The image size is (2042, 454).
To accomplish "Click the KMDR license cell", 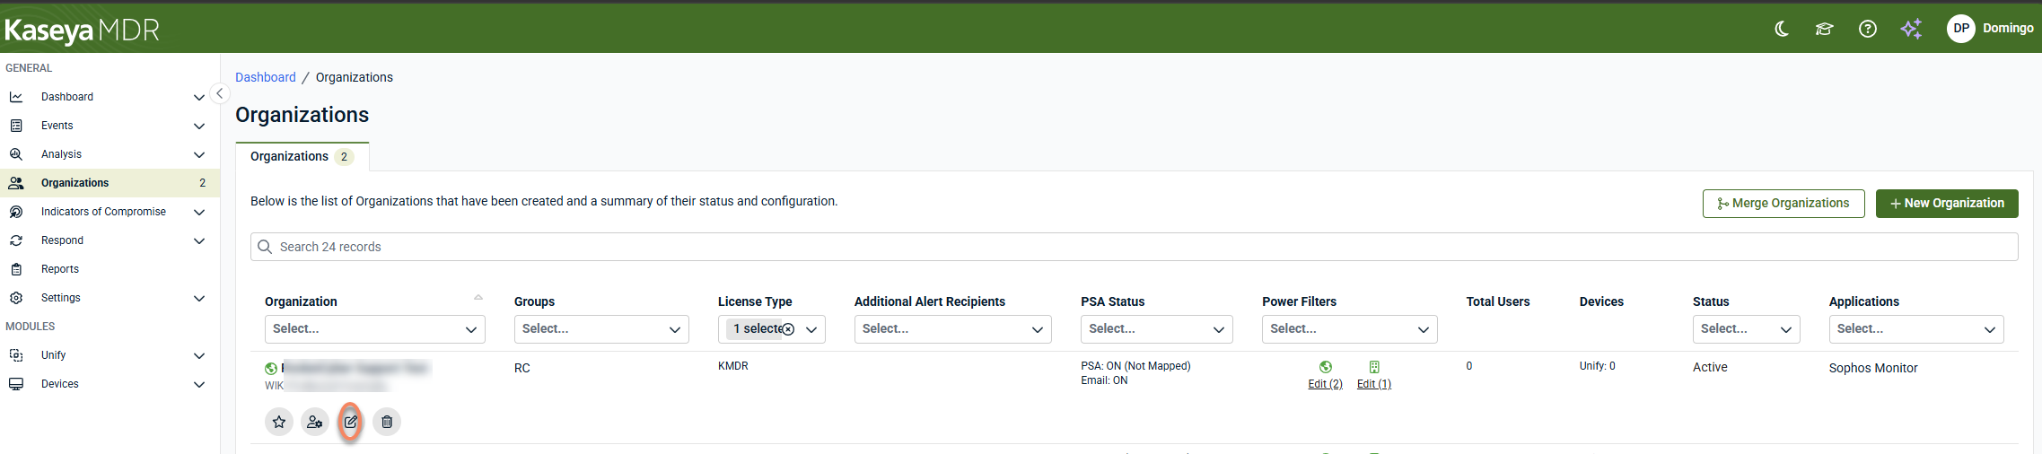I will 733,366.
